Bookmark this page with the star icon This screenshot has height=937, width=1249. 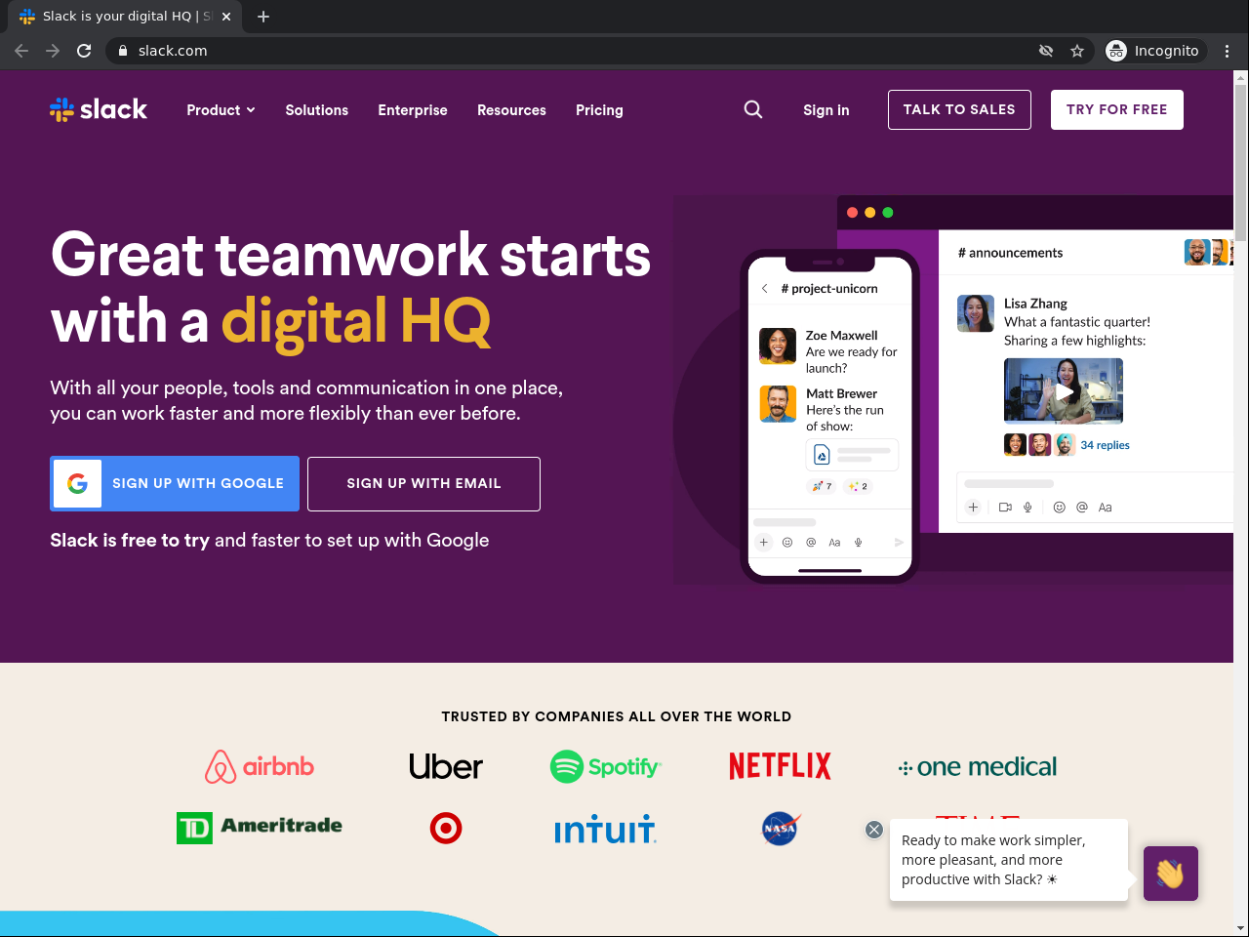click(x=1077, y=51)
